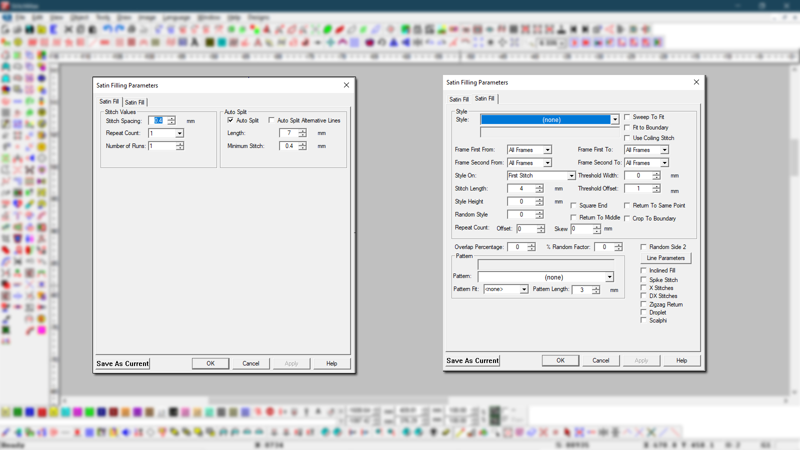This screenshot has height=450, width=800.
Task: Click the Stitch Spacing input field
Action: [159, 120]
